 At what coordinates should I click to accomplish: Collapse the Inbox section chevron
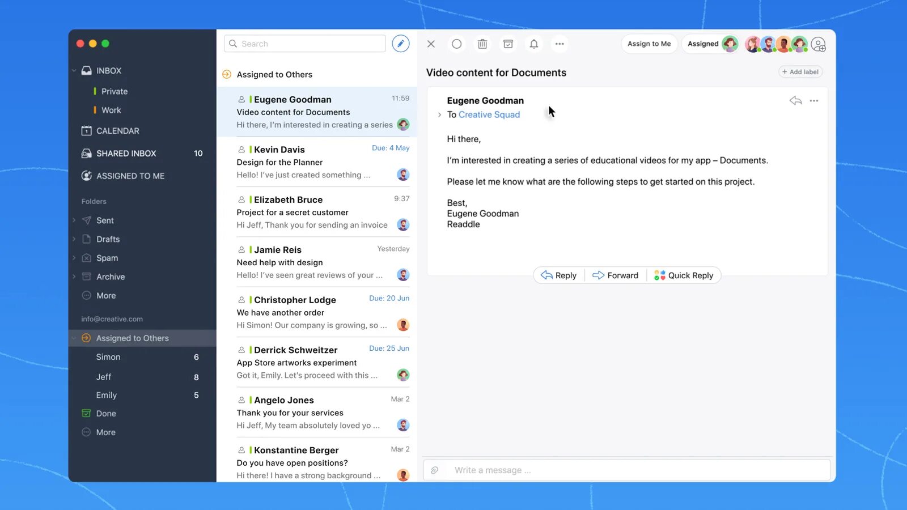pyautogui.click(x=74, y=71)
